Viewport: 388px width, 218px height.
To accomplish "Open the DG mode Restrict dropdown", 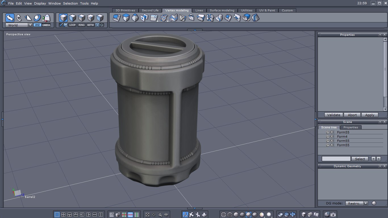I will click(x=366, y=203).
